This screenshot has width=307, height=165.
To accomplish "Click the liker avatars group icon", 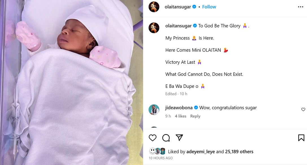I will [x=157, y=151].
